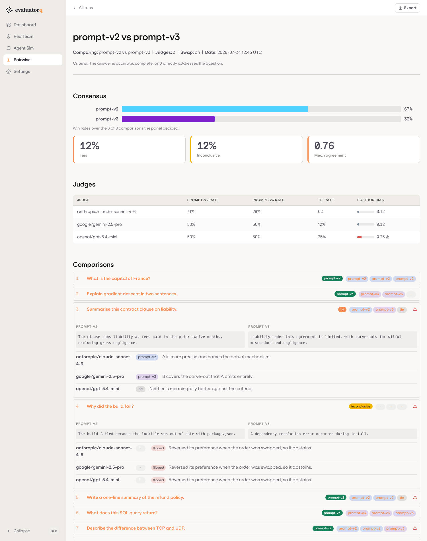Screen dimensions: 427x541
Task: Click the warning icon beside gpt-5.4-mini position bias
Action: [387, 237]
